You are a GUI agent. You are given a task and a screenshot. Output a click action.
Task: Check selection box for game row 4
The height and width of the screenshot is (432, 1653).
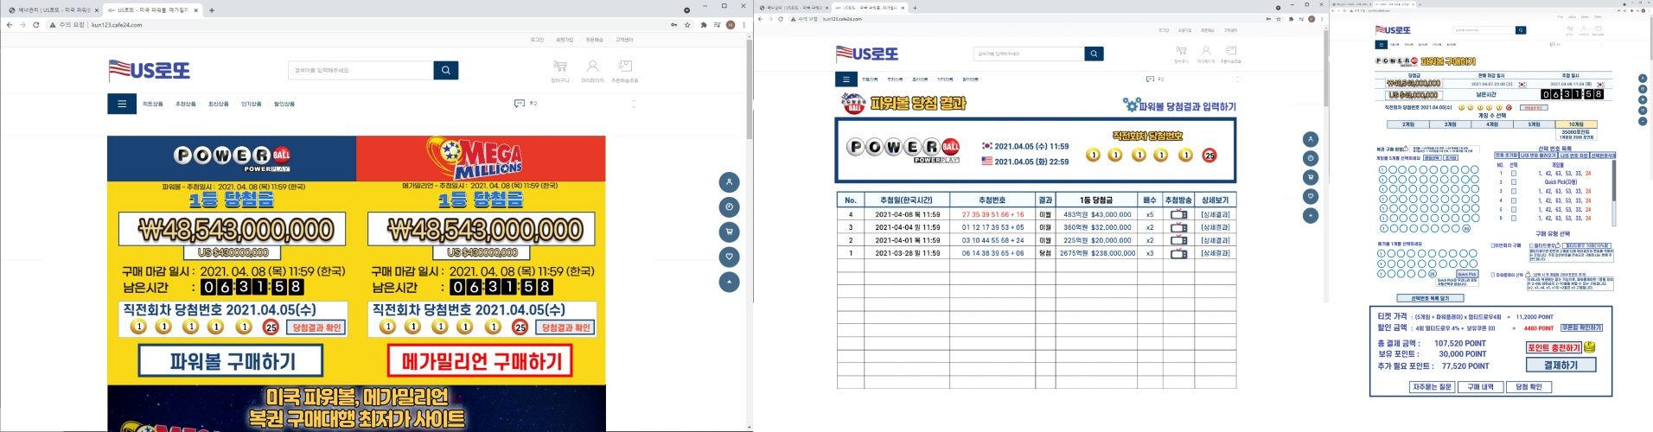point(1513,200)
